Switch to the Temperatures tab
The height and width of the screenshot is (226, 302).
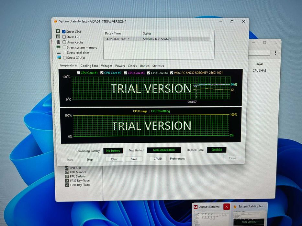click(x=68, y=65)
